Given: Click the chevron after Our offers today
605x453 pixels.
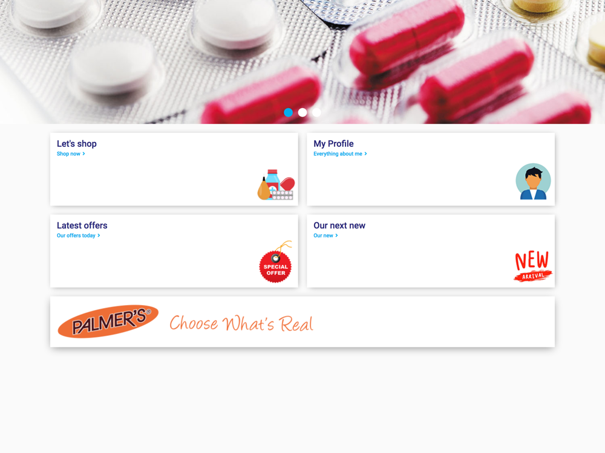Looking at the screenshot, I should (99, 236).
